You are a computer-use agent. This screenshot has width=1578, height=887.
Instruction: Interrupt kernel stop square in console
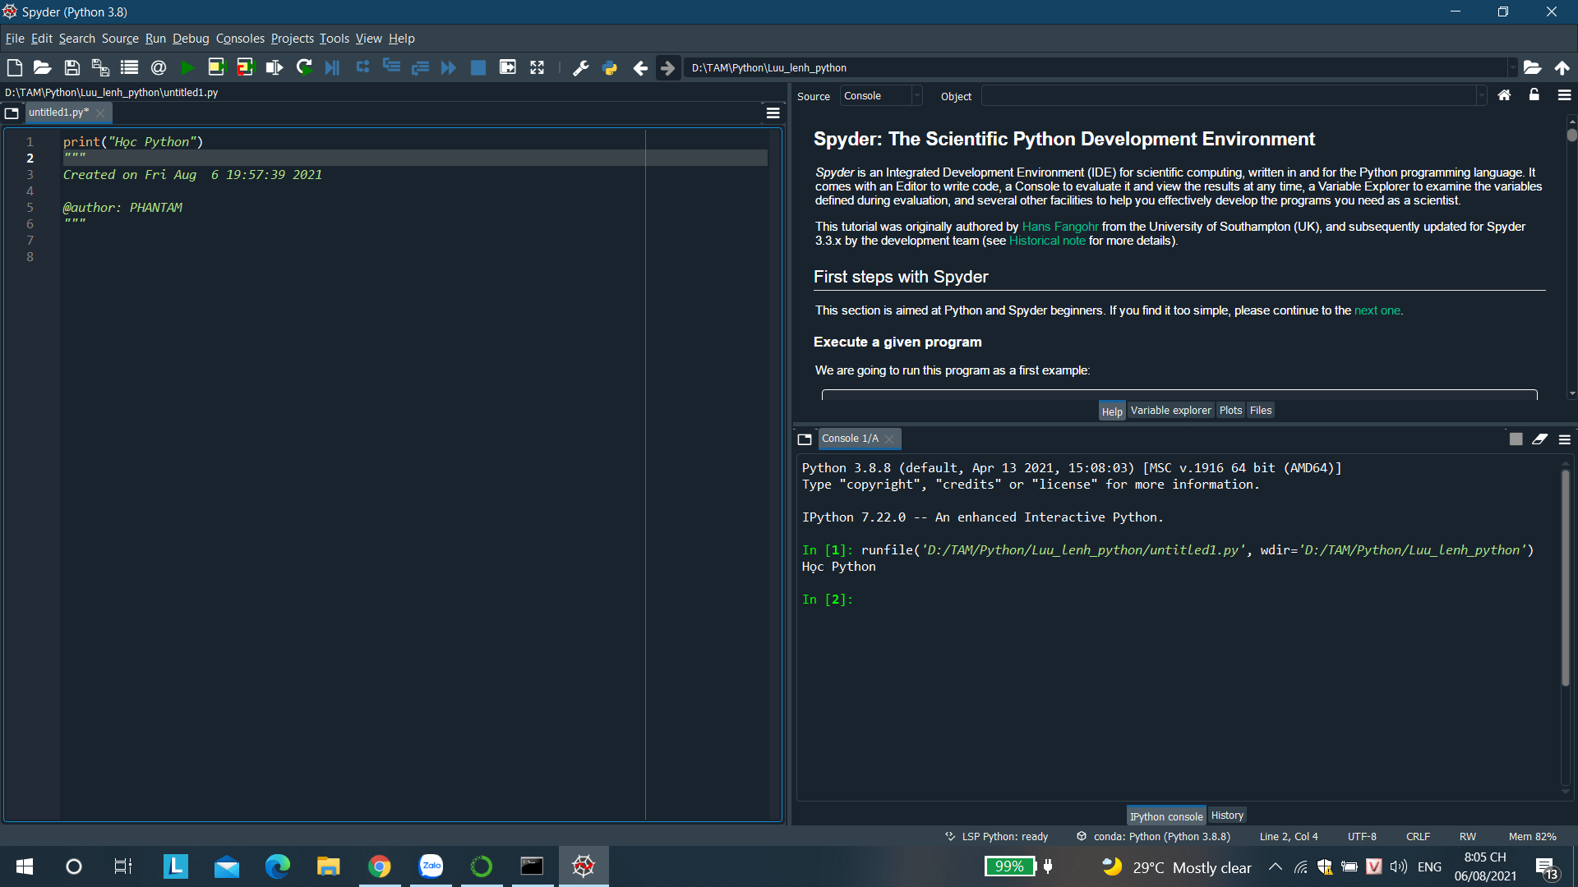click(x=1516, y=439)
